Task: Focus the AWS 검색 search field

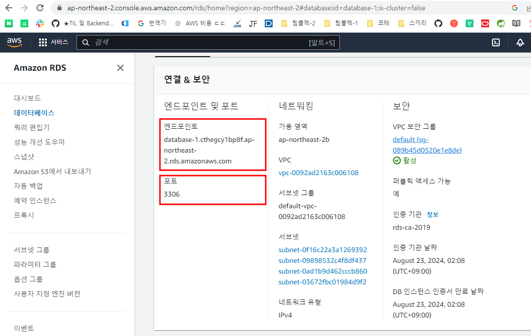Action: 208,42
